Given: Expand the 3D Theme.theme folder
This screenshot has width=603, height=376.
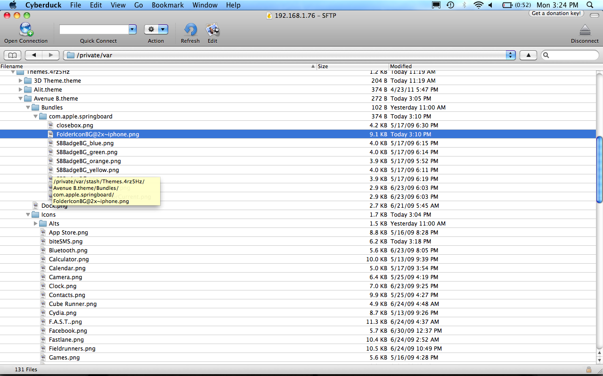Looking at the screenshot, I should pos(20,80).
